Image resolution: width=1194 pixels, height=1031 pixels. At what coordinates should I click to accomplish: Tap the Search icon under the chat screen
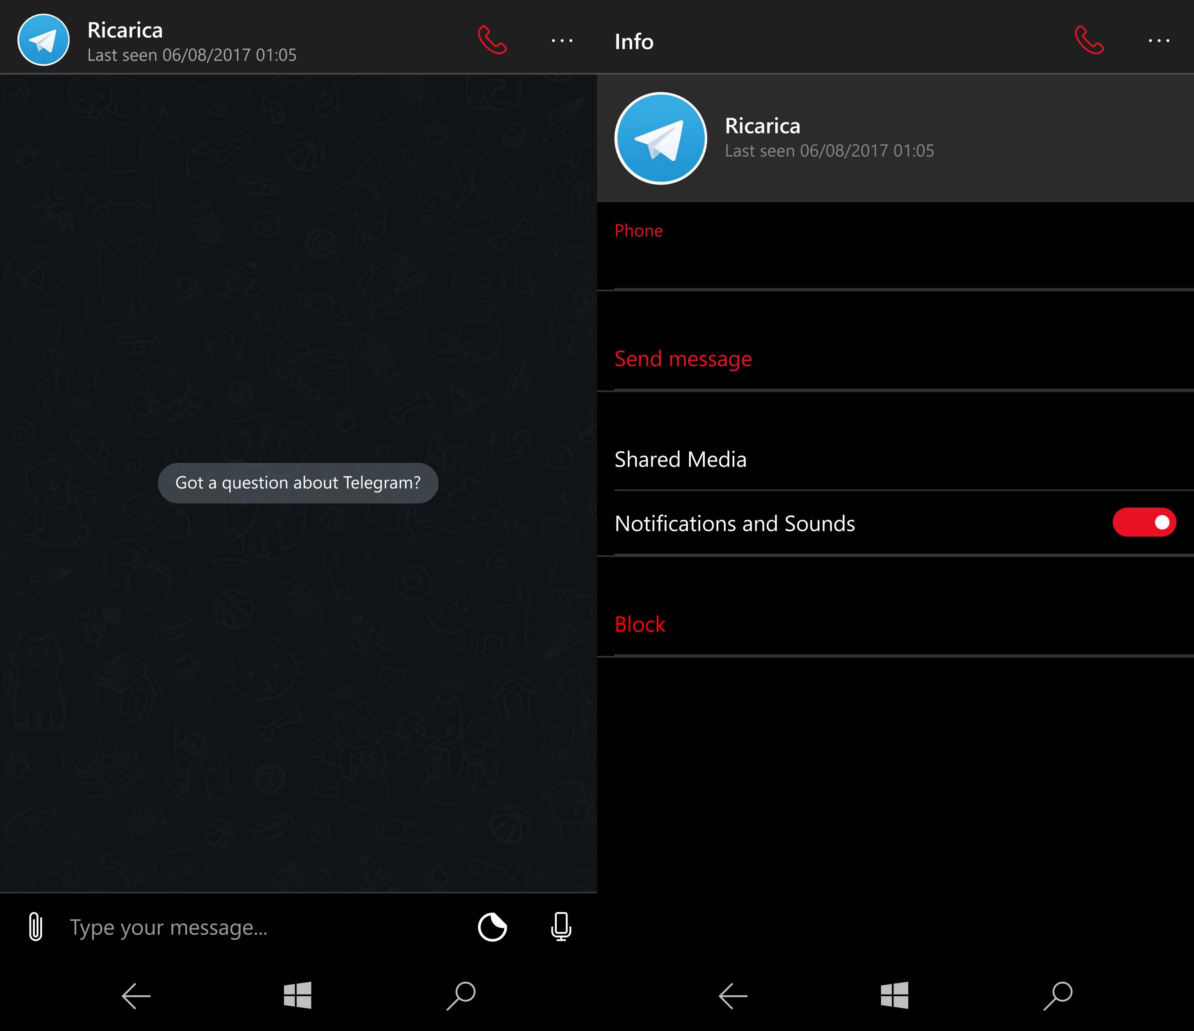point(461,995)
